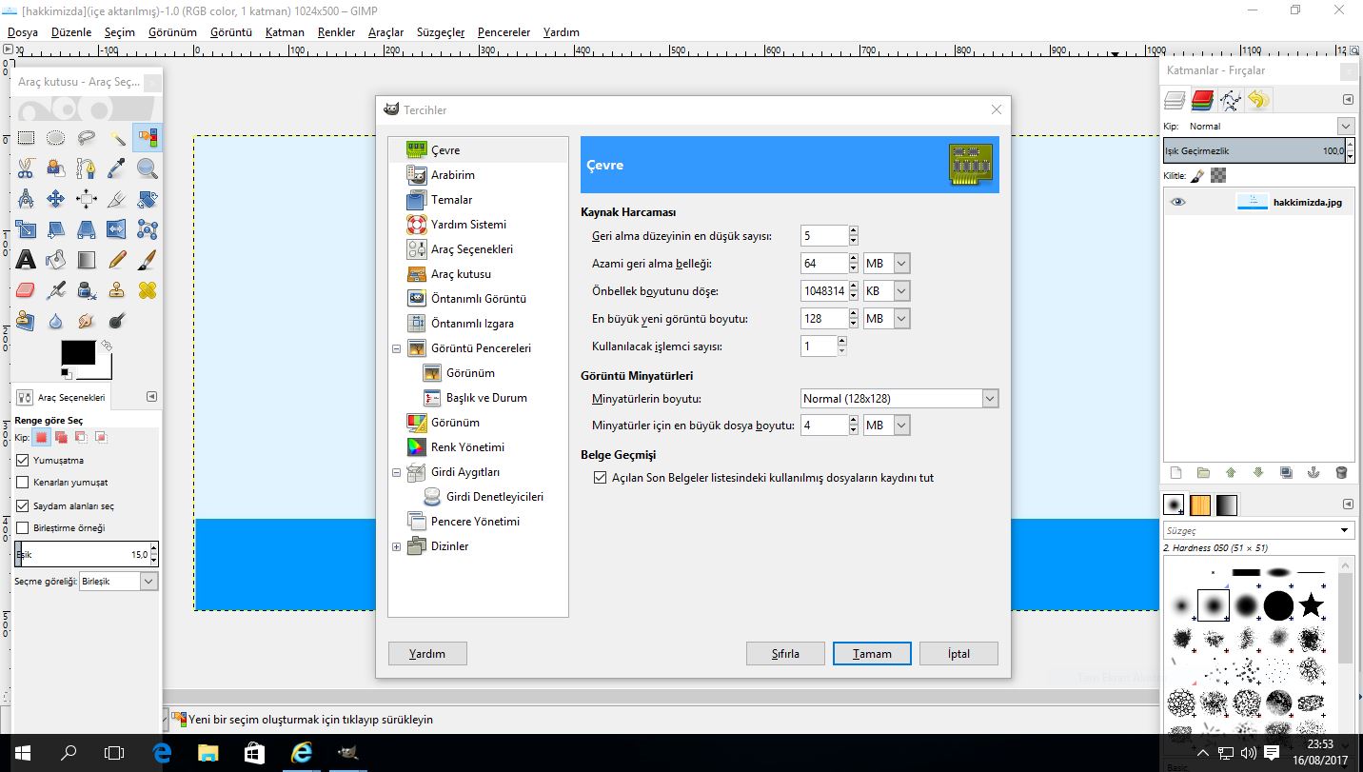Click the trash icon to delete layer
The image size is (1363, 772).
pos(1341,472)
